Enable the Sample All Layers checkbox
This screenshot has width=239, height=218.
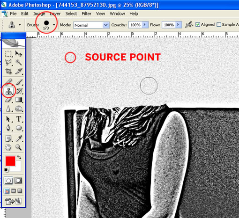pyautogui.click(x=219, y=25)
